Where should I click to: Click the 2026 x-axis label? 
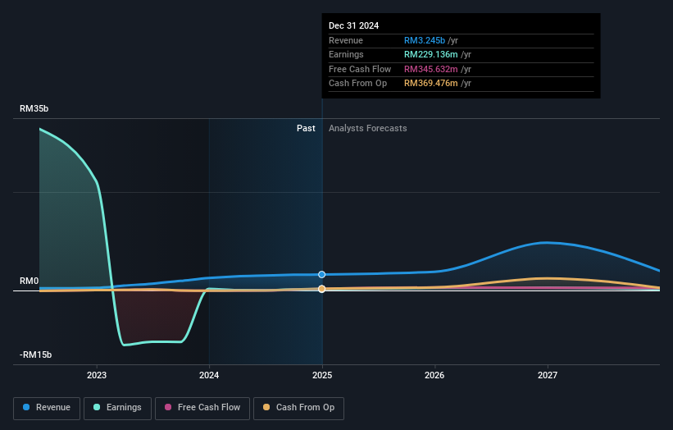(434, 376)
